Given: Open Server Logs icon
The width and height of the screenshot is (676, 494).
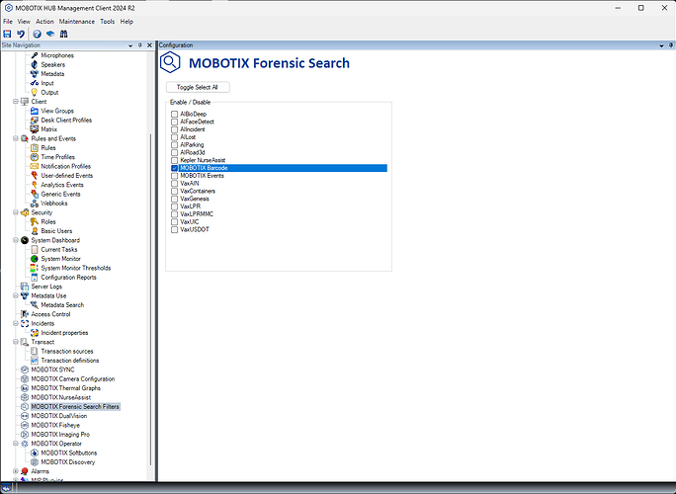Looking at the screenshot, I should pos(25,287).
